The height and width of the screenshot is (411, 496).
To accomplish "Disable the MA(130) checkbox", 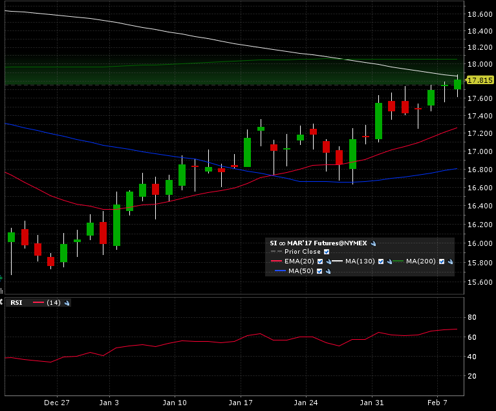I will (381, 261).
